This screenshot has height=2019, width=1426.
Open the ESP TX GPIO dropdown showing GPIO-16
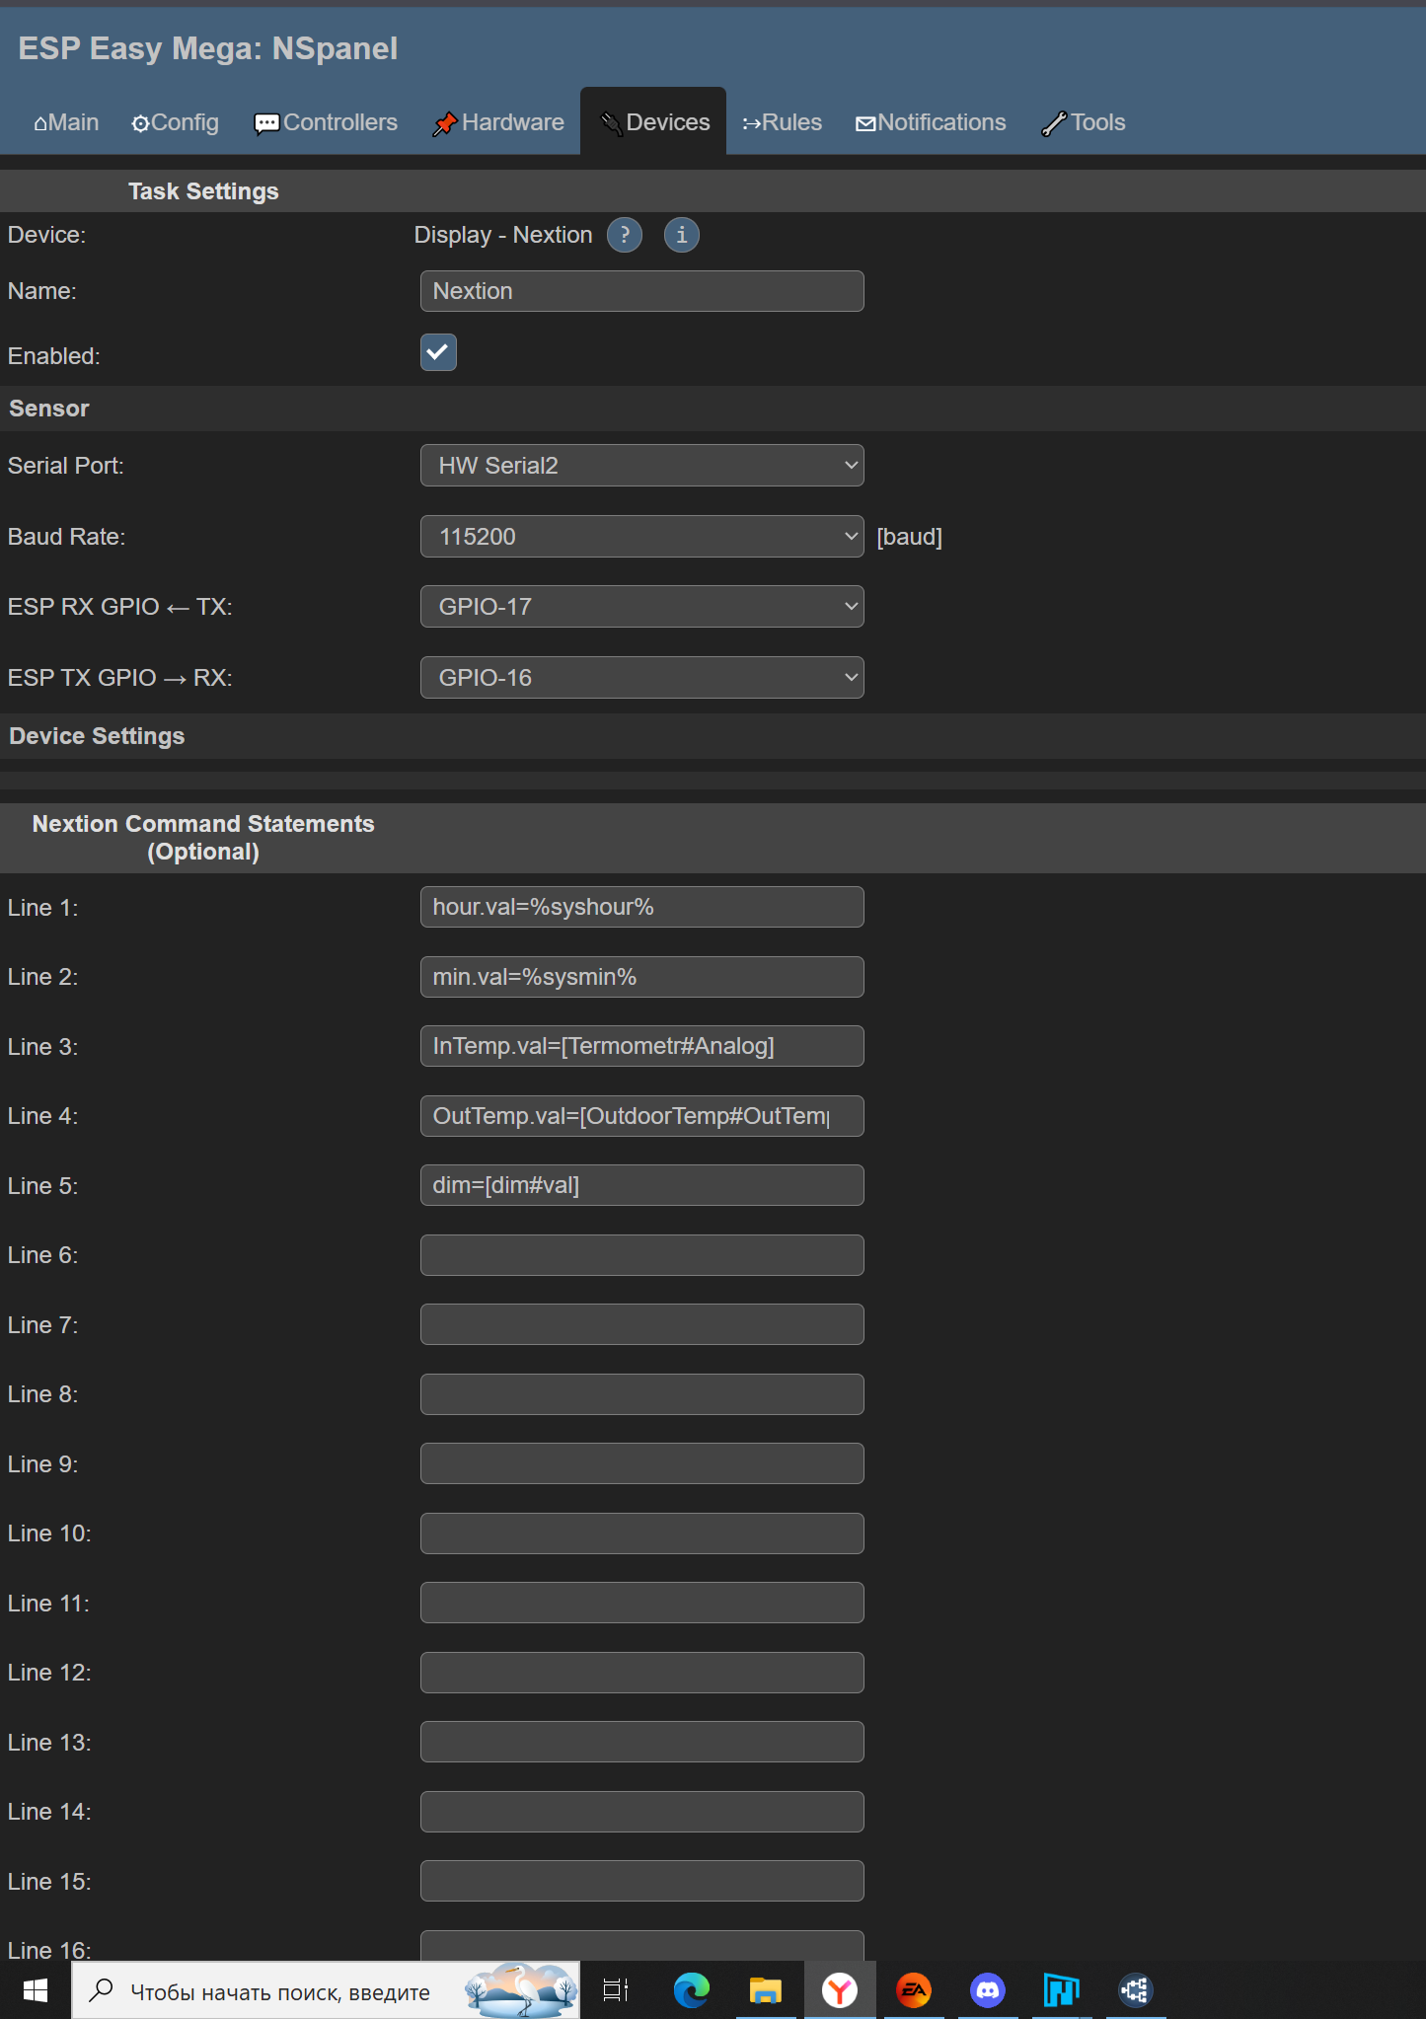click(x=641, y=678)
